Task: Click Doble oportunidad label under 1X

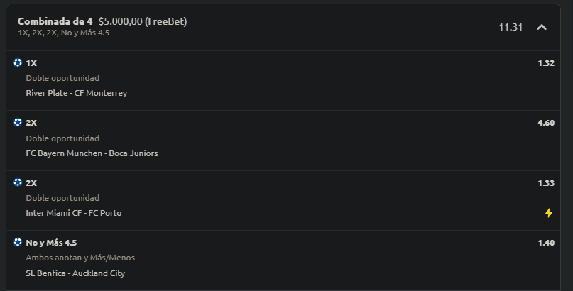Action: [62, 78]
